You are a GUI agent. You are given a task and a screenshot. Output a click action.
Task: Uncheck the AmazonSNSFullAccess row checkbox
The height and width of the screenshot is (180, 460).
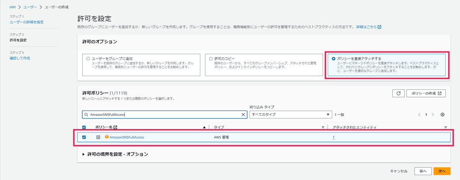tap(84, 137)
